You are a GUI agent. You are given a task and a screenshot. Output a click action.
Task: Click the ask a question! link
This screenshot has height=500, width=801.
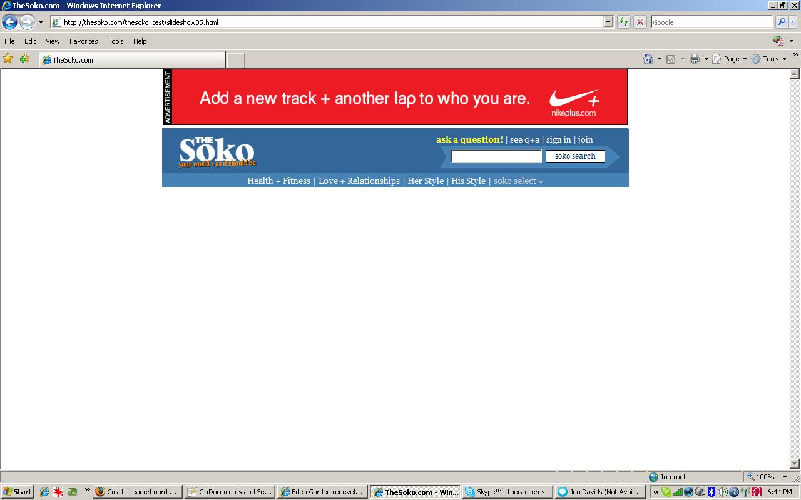click(x=469, y=139)
